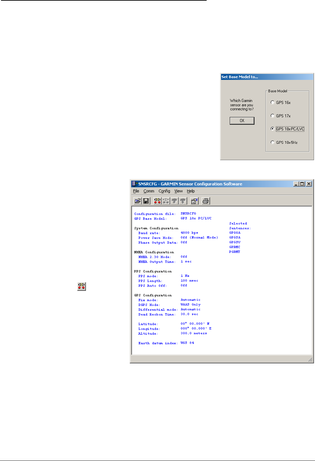Click the GPGSA selected sentence

[x=235, y=237]
